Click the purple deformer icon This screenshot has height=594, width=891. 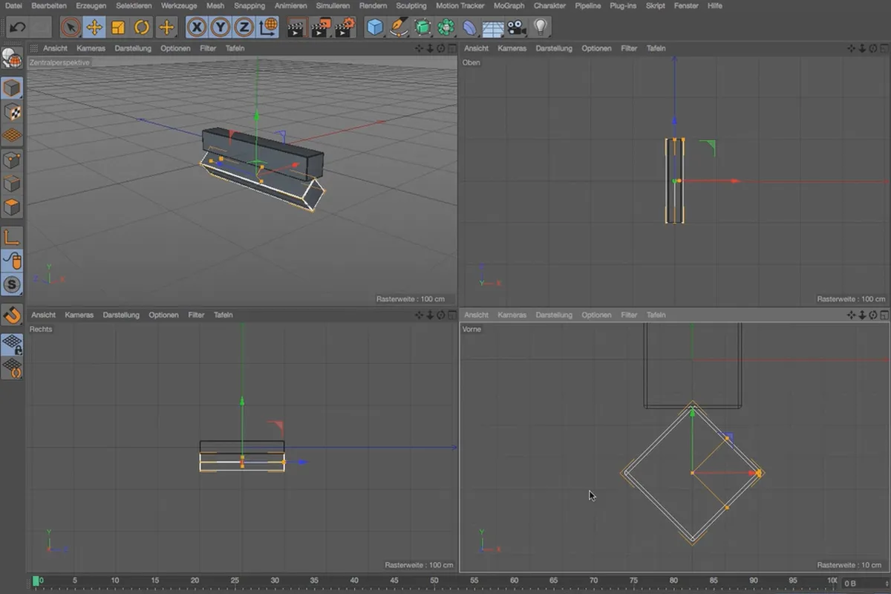(x=470, y=28)
